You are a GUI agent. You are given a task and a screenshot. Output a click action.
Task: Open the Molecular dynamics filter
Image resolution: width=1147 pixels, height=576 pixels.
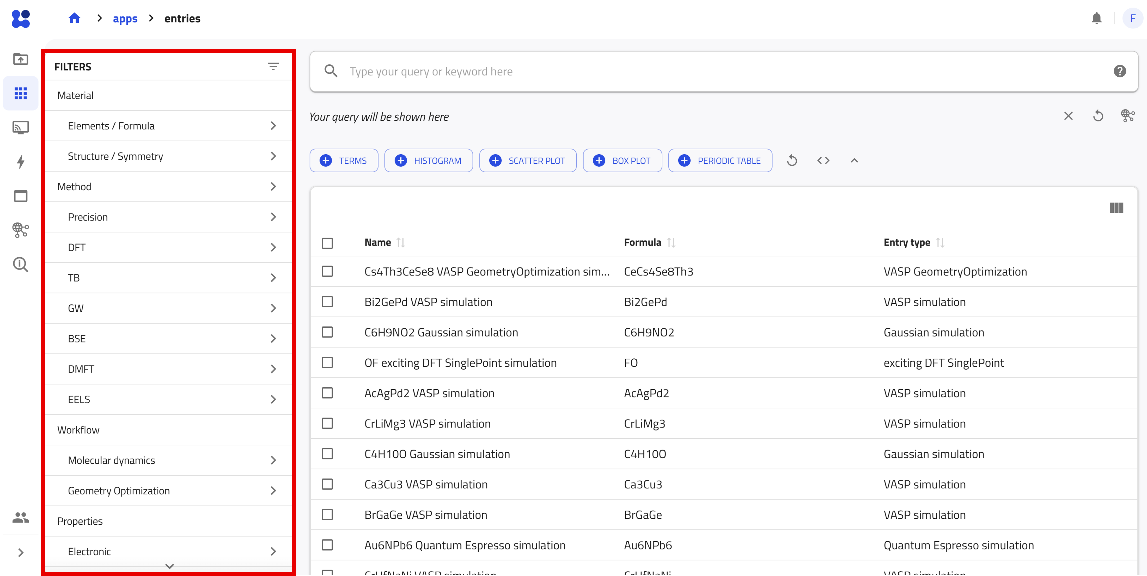(x=169, y=460)
